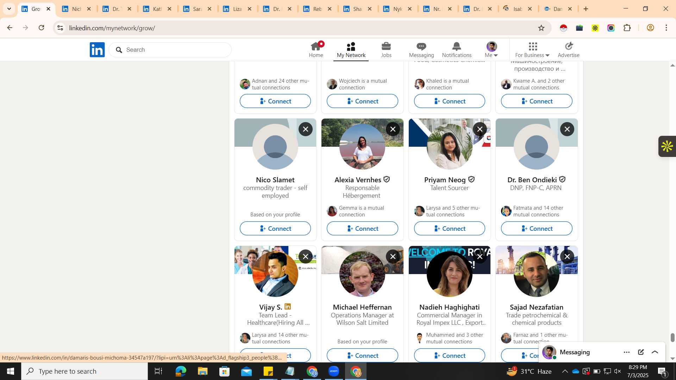Open Sajad Nezafatian profile name link
The height and width of the screenshot is (380, 676).
point(537,307)
